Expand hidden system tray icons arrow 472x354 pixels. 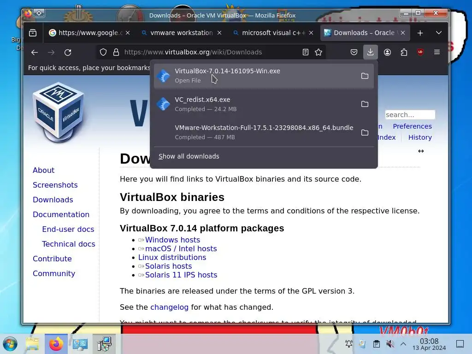[403, 344]
